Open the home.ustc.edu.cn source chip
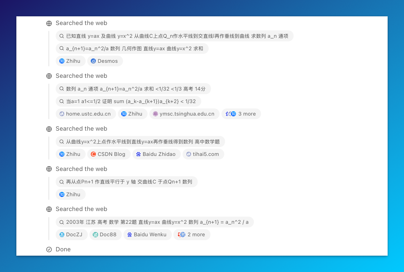404x272 pixels. click(86, 114)
